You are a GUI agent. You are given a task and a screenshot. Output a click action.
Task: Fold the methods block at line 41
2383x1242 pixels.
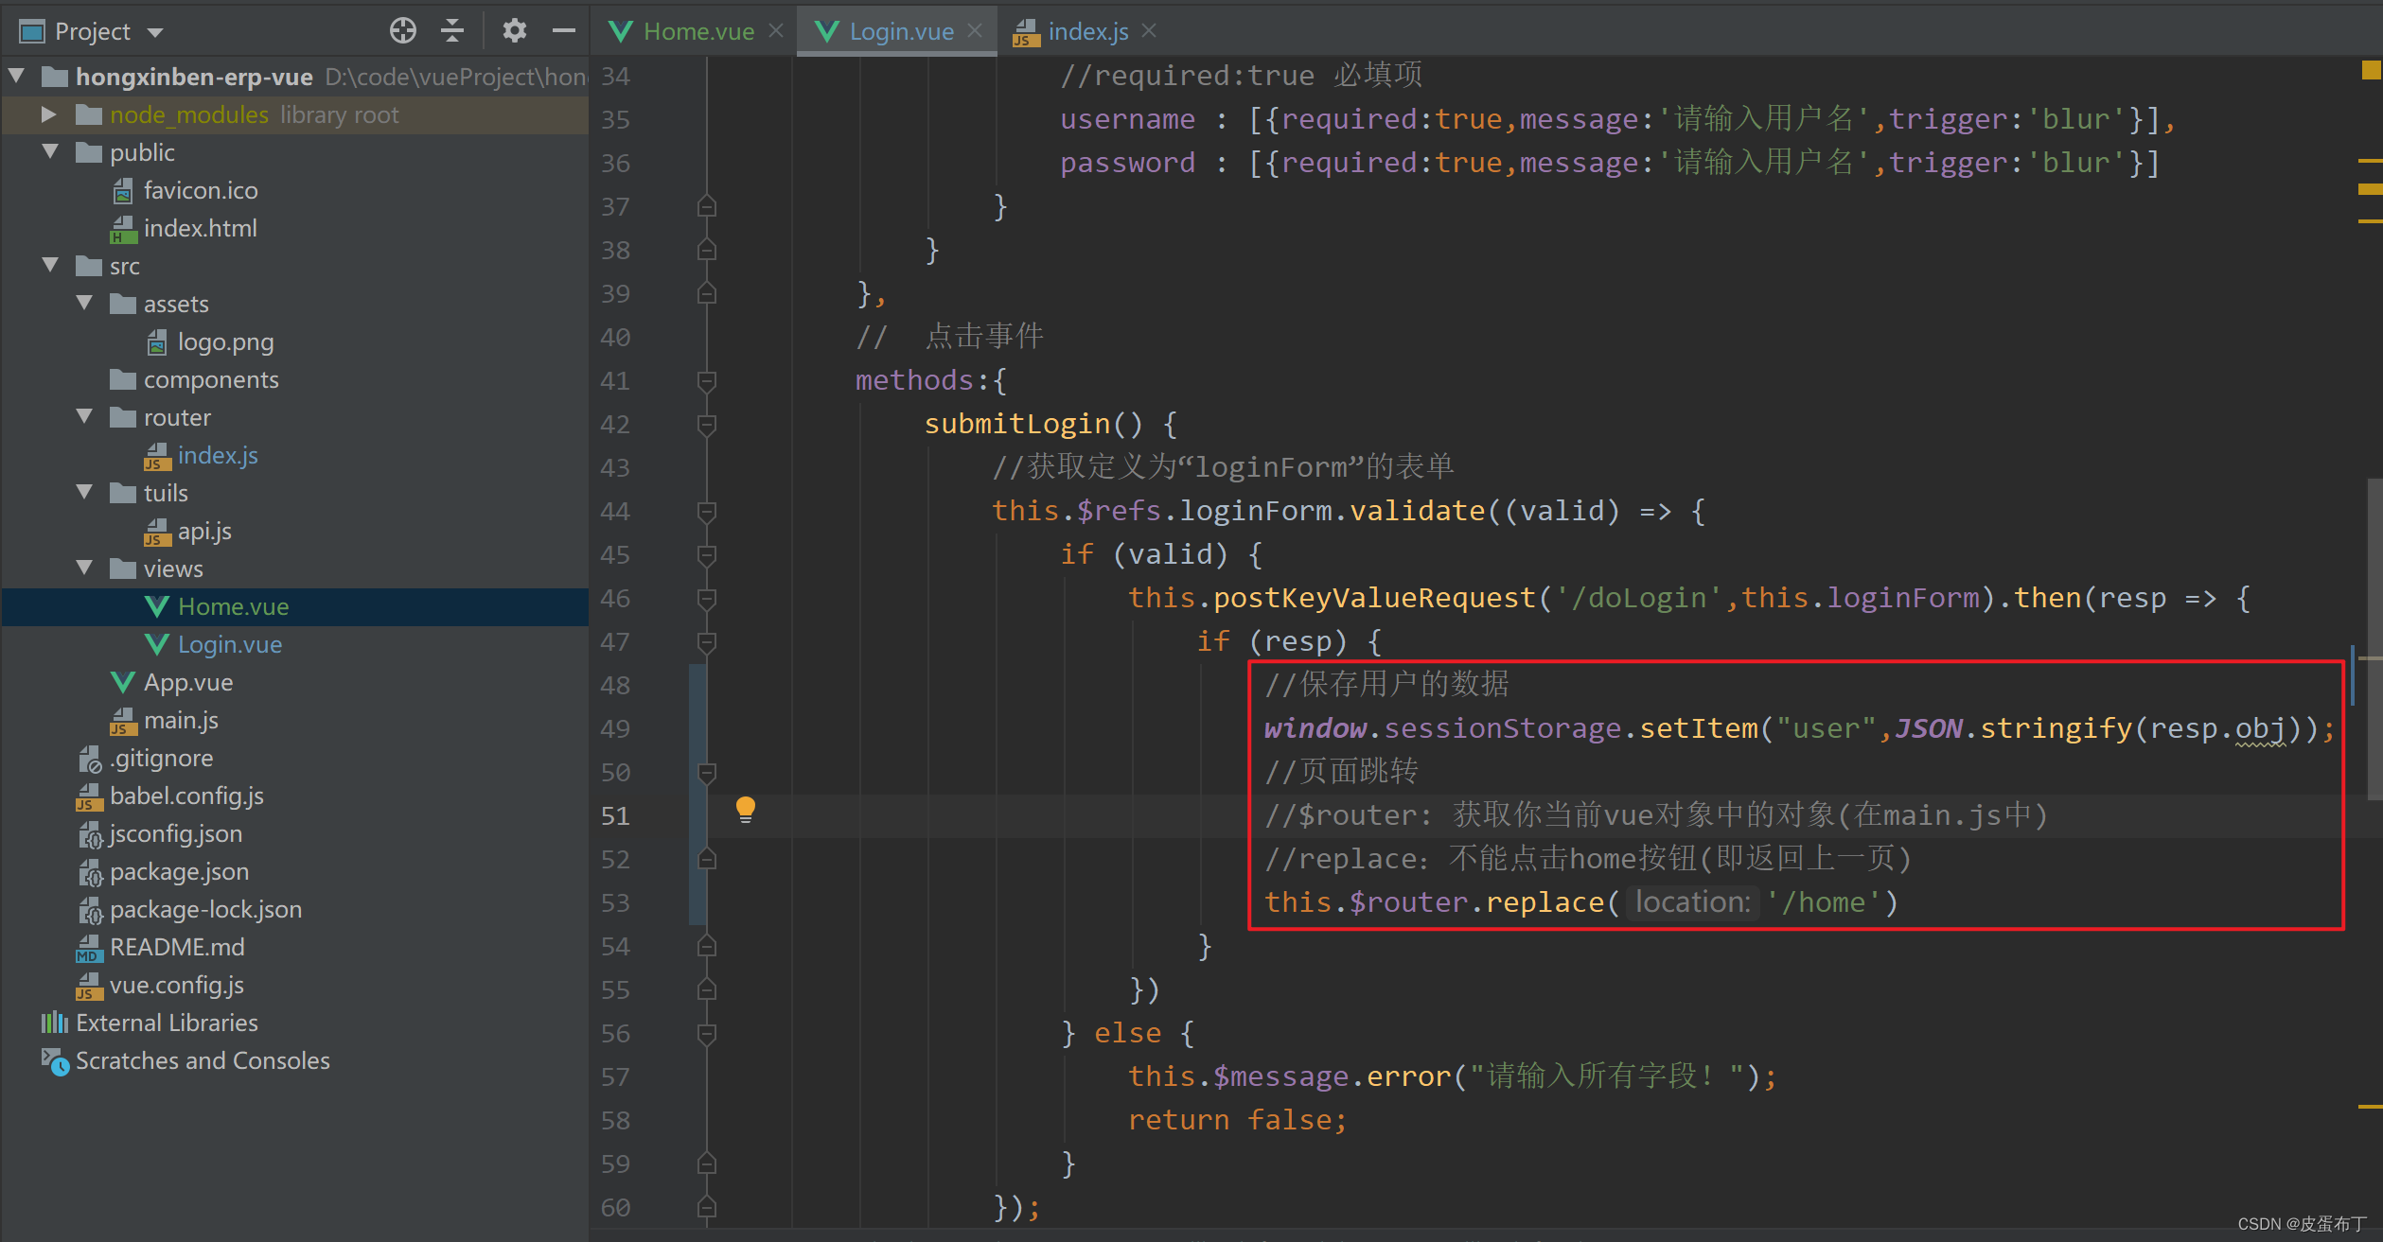(x=706, y=381)
